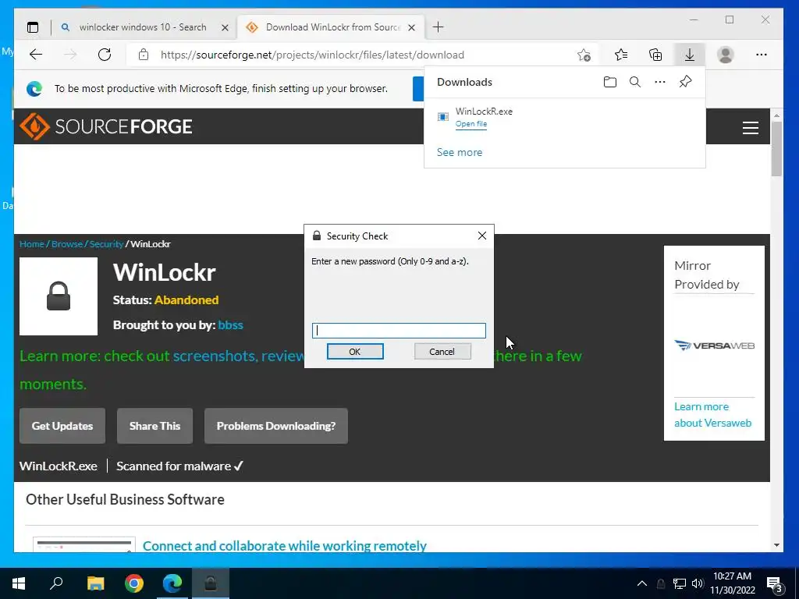Screen dimensions: 799x599
Task: Click Cancel in Security Check dialog
Action: coord(442,352)
